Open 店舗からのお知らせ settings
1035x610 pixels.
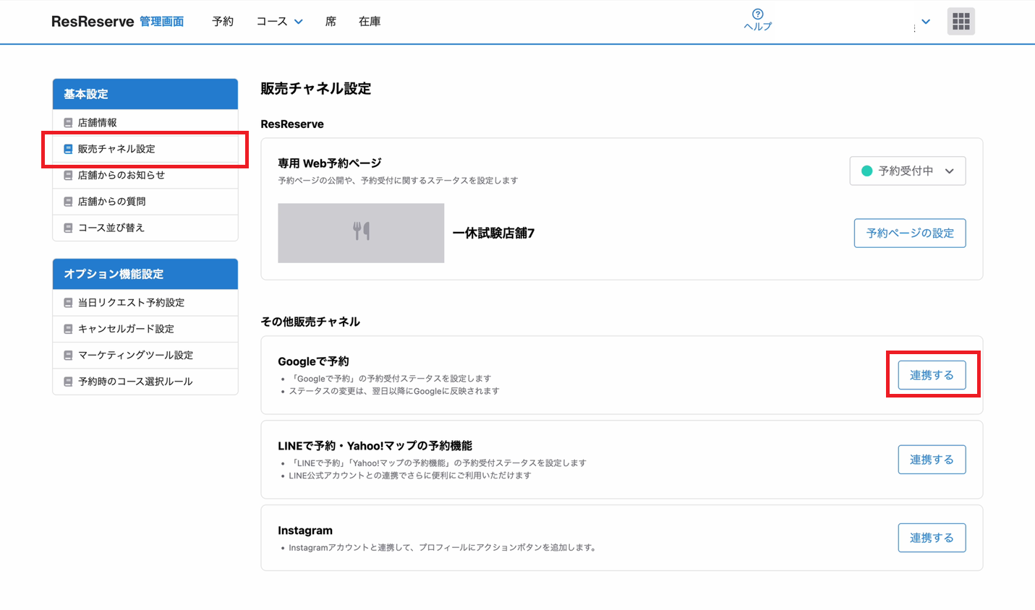(145, 175)
